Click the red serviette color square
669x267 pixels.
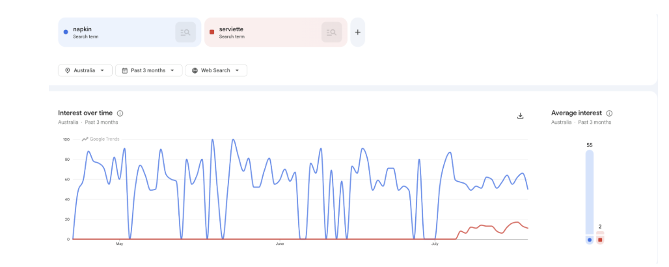[x=212, y=32]
